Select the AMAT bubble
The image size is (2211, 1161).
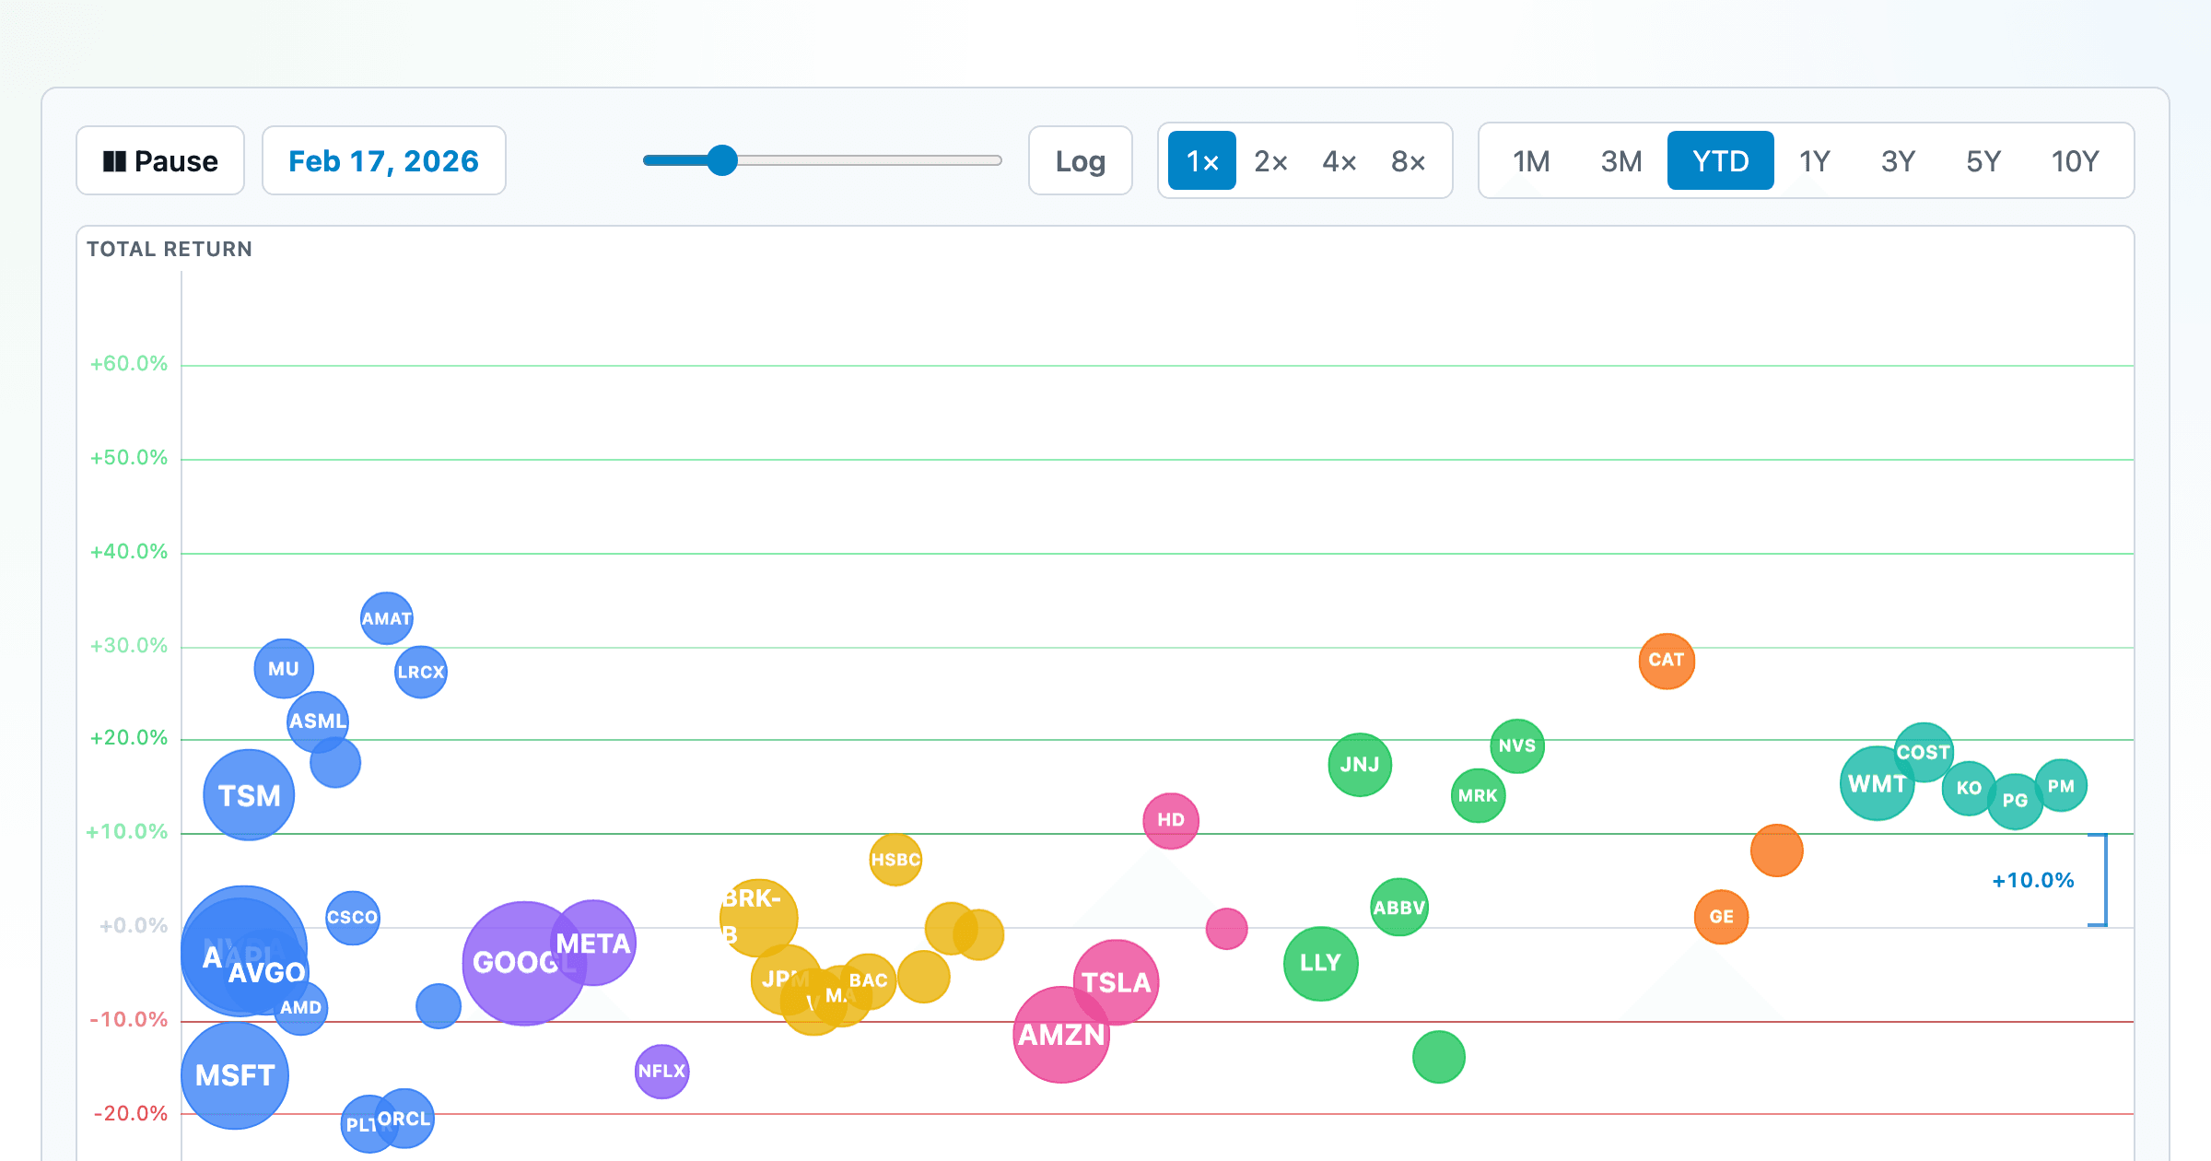(x=387, y=618)
